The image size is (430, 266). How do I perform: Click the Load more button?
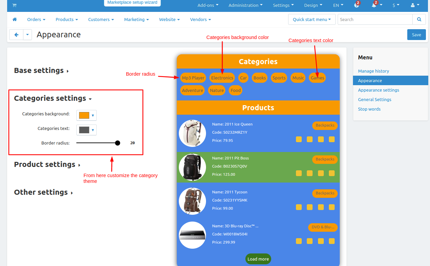258,259
